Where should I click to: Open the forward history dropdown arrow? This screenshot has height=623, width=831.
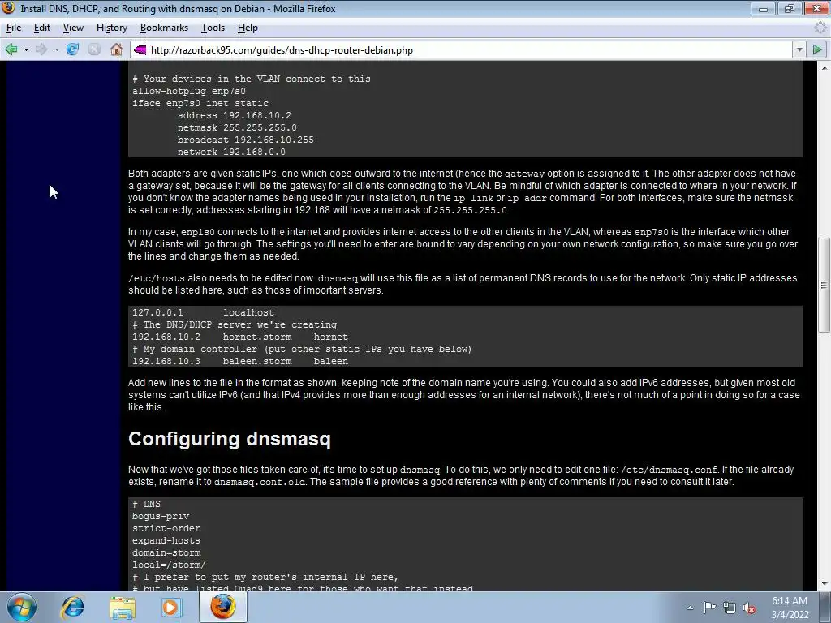[57, 49]
